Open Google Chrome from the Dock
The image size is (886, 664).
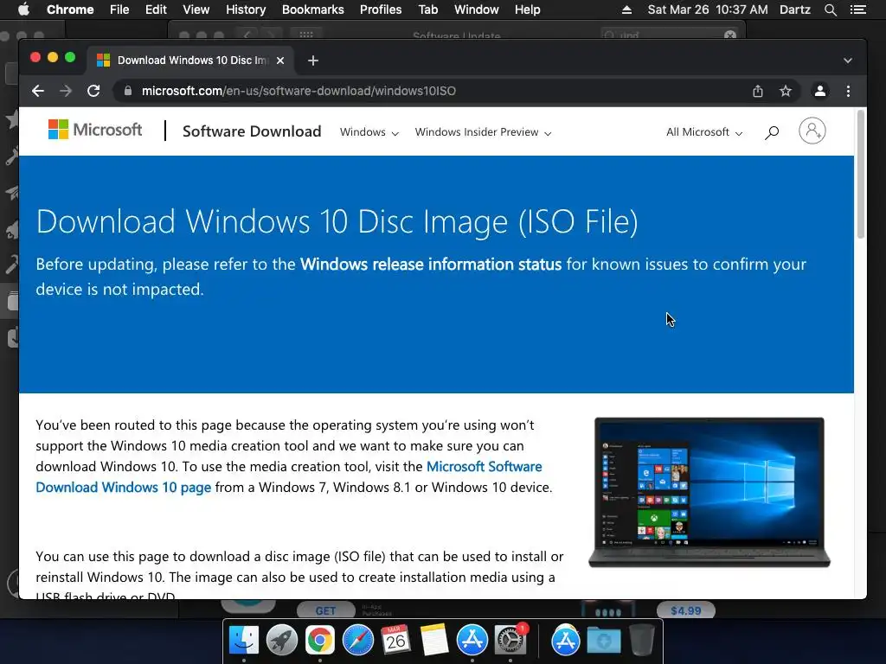coord(320,640)
